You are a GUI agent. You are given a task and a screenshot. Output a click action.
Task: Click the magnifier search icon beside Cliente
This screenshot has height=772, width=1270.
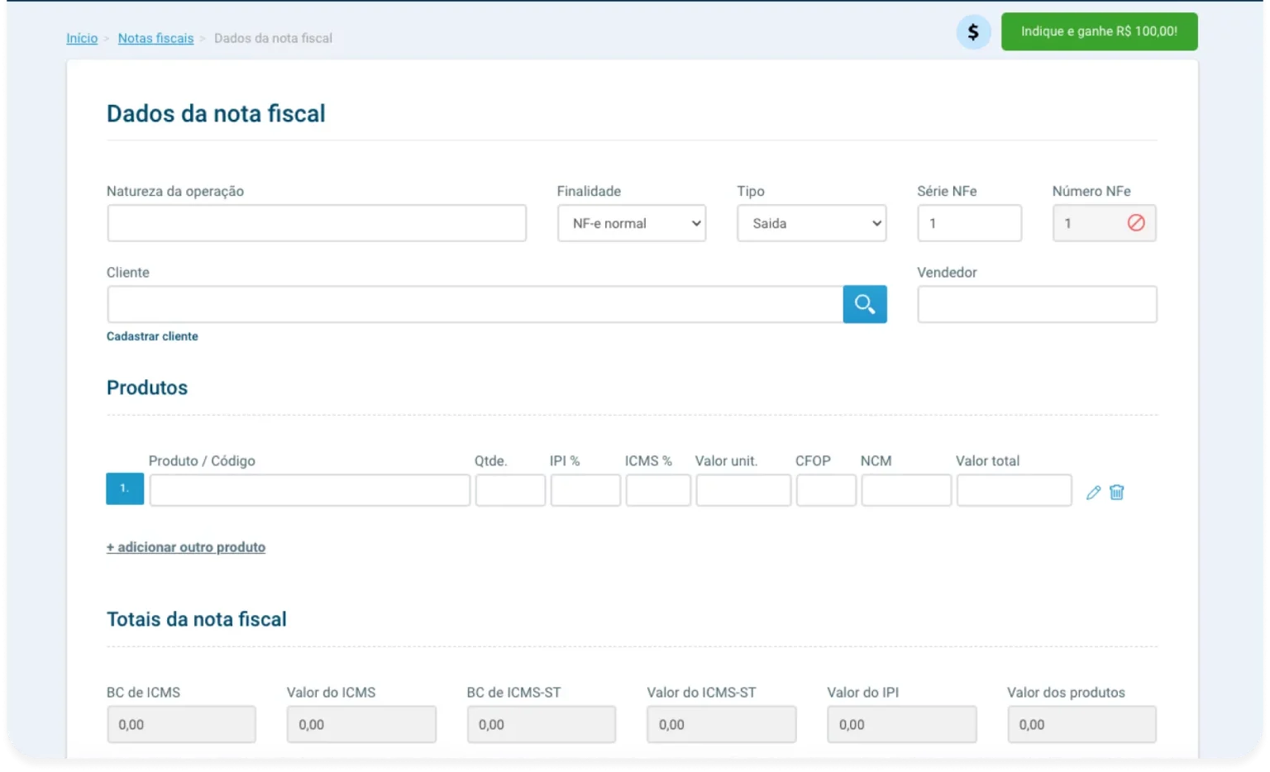click(x=865, y=304)
